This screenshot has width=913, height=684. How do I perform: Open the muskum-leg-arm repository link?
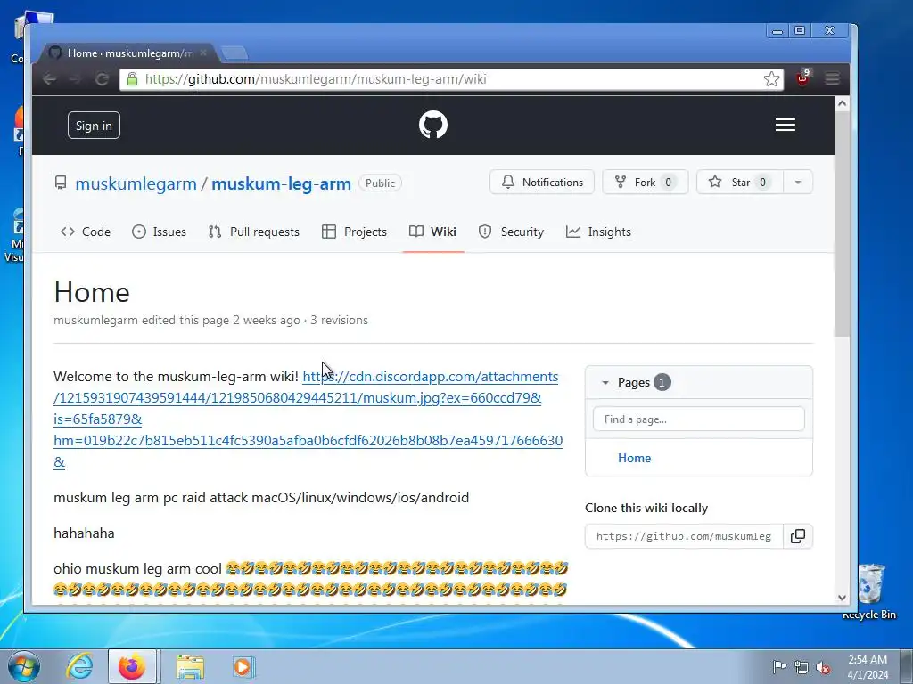[x=281, y=183]
